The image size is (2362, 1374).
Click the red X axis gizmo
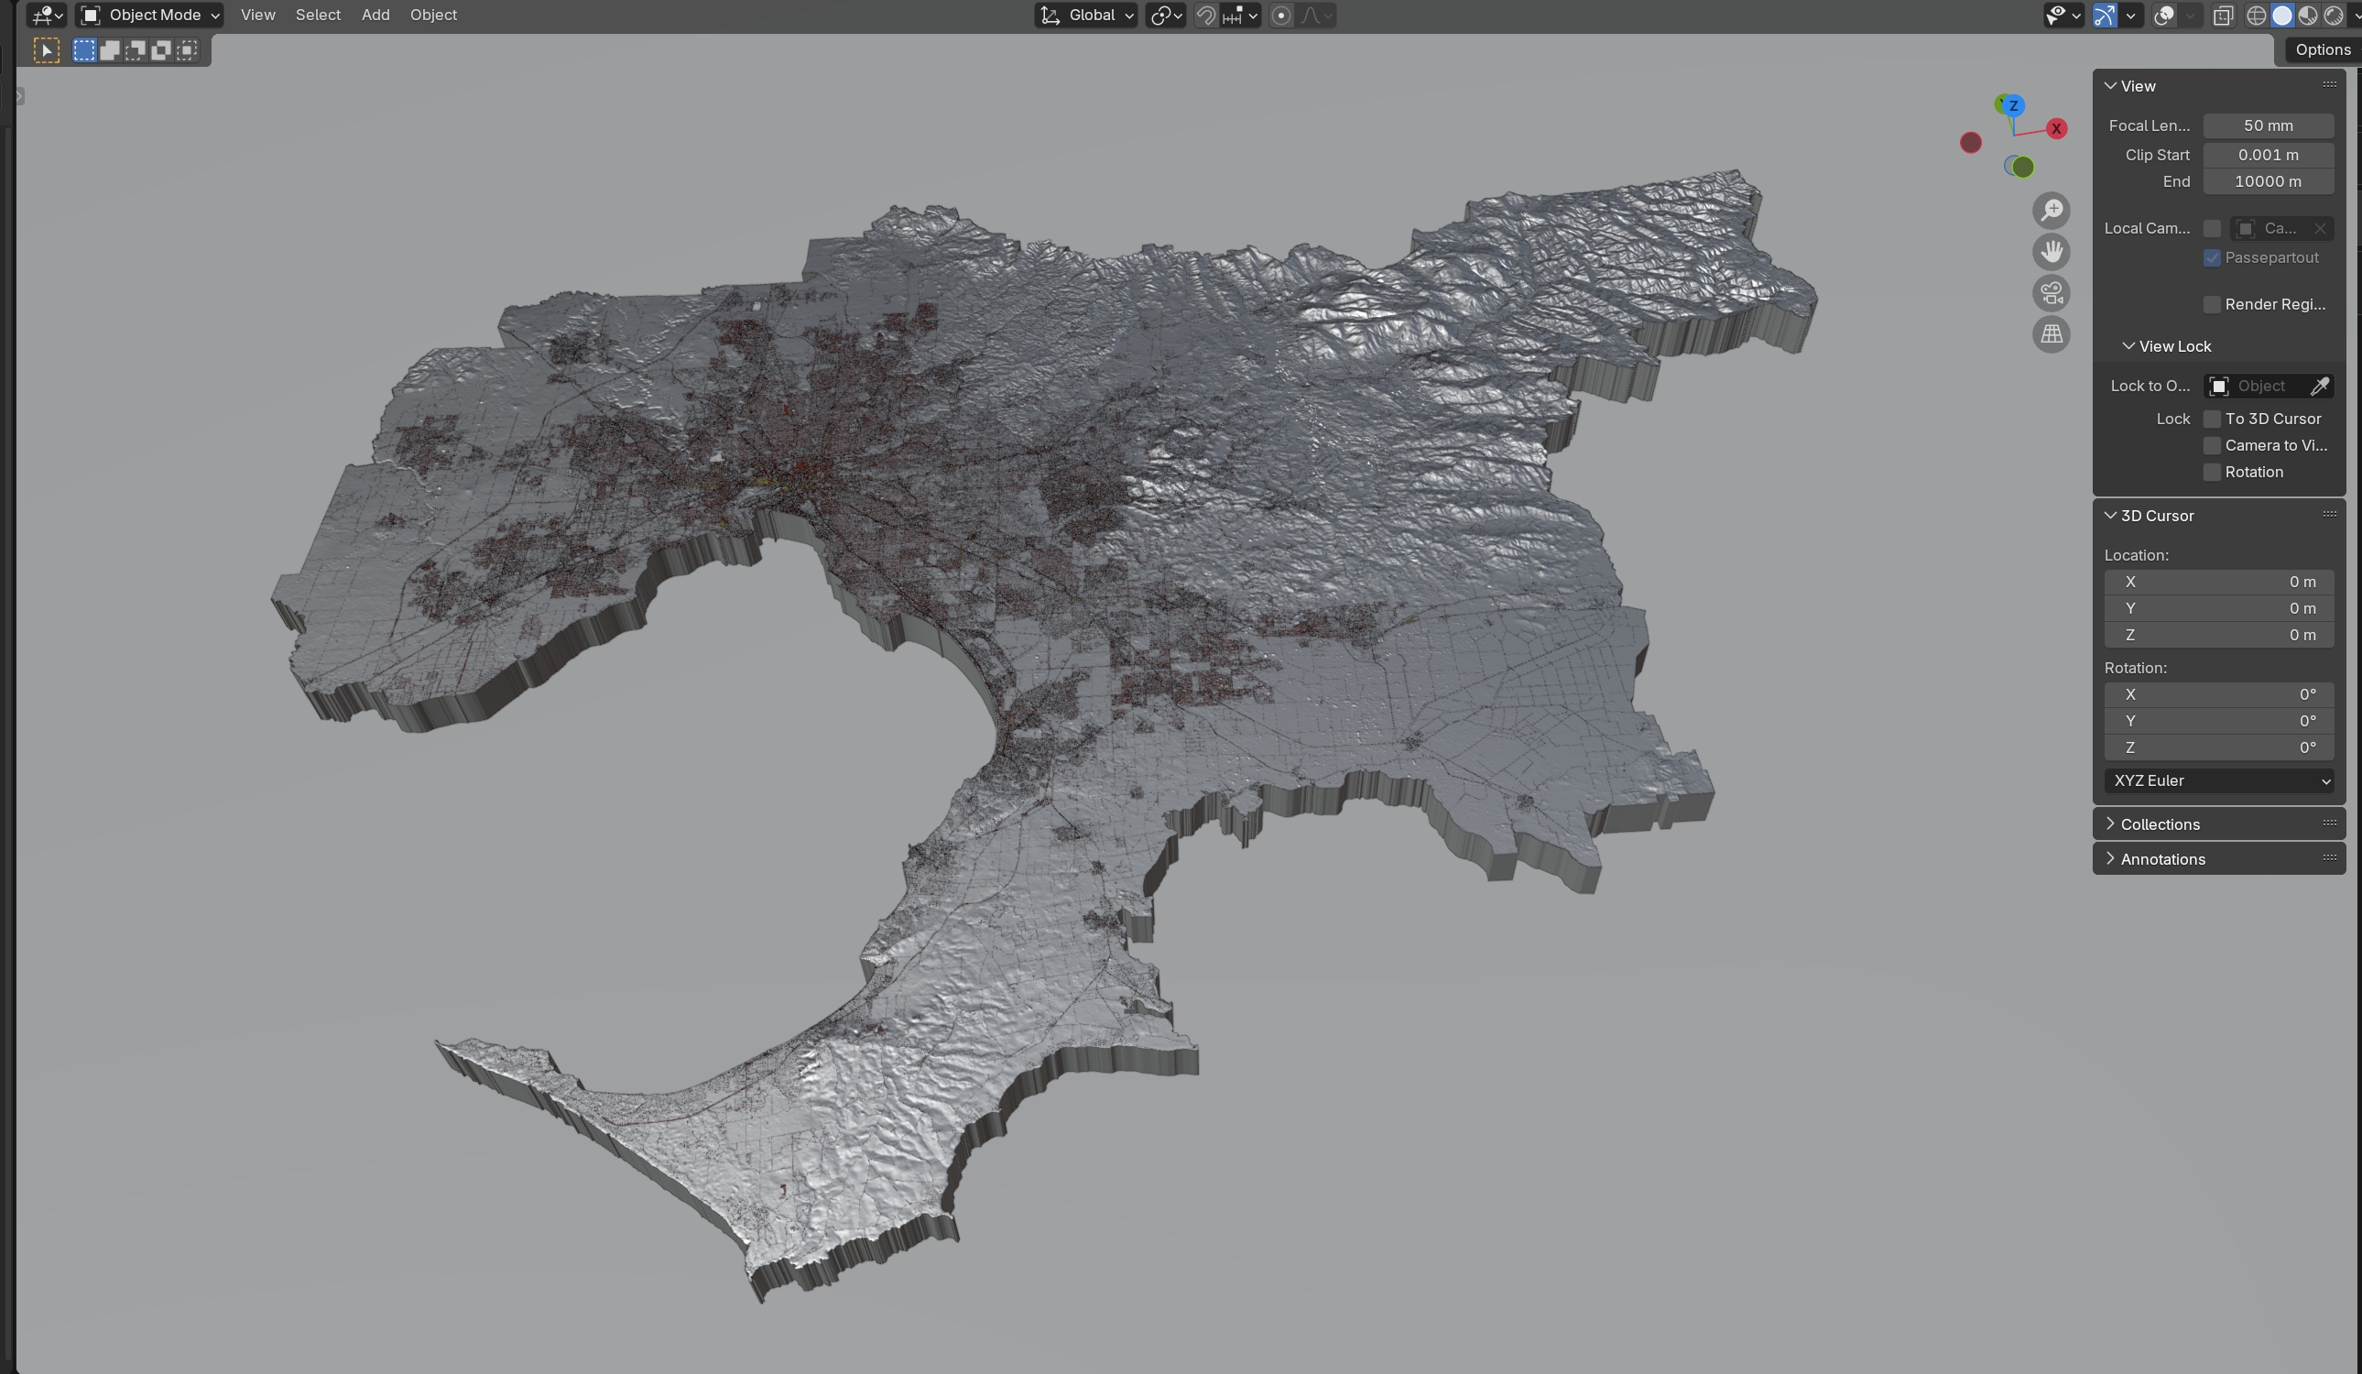coord(2056,128)
